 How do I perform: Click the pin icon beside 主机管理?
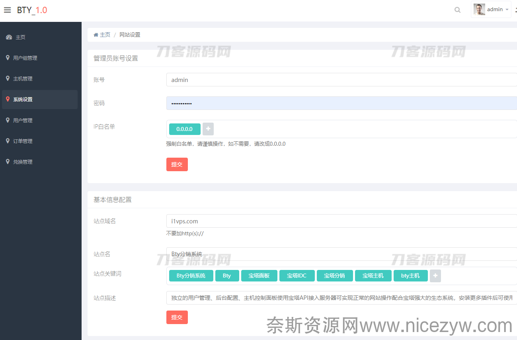coord(8,78)
